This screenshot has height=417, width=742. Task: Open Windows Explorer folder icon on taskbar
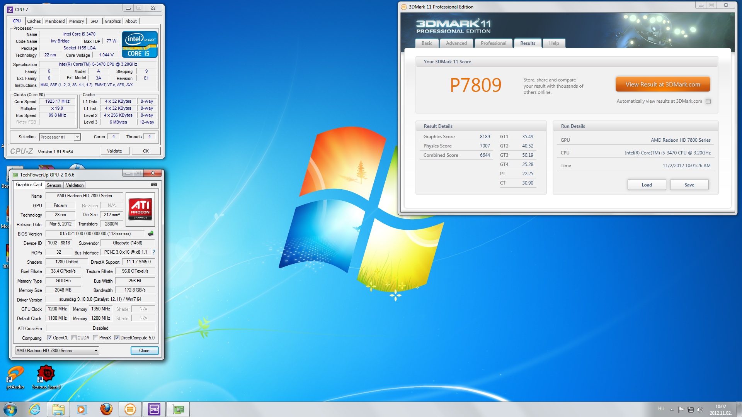click(58, 409)
